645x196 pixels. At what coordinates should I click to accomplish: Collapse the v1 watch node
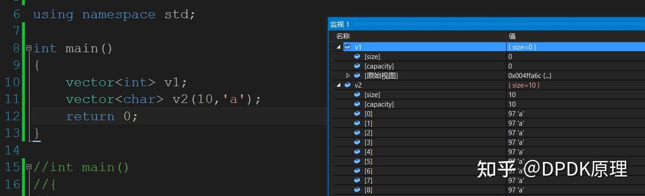pos(338,47)
